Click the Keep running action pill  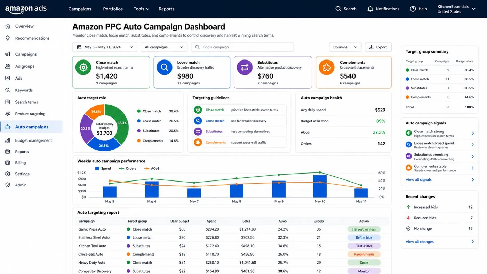(x=364, y=255)
